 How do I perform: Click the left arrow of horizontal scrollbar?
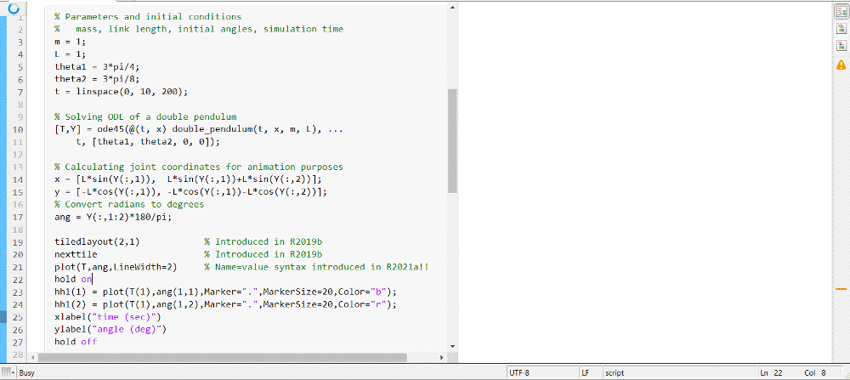[34, 358]
